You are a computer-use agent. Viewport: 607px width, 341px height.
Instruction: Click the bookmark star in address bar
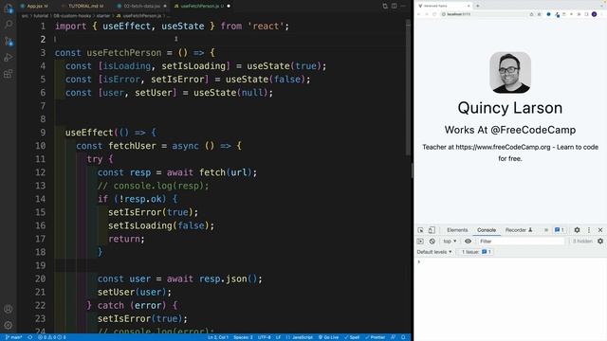pyautogui.click(x=540, y=14)
